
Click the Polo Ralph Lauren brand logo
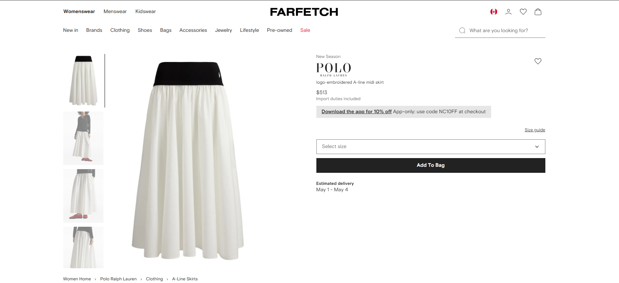[x=333, y=69]
